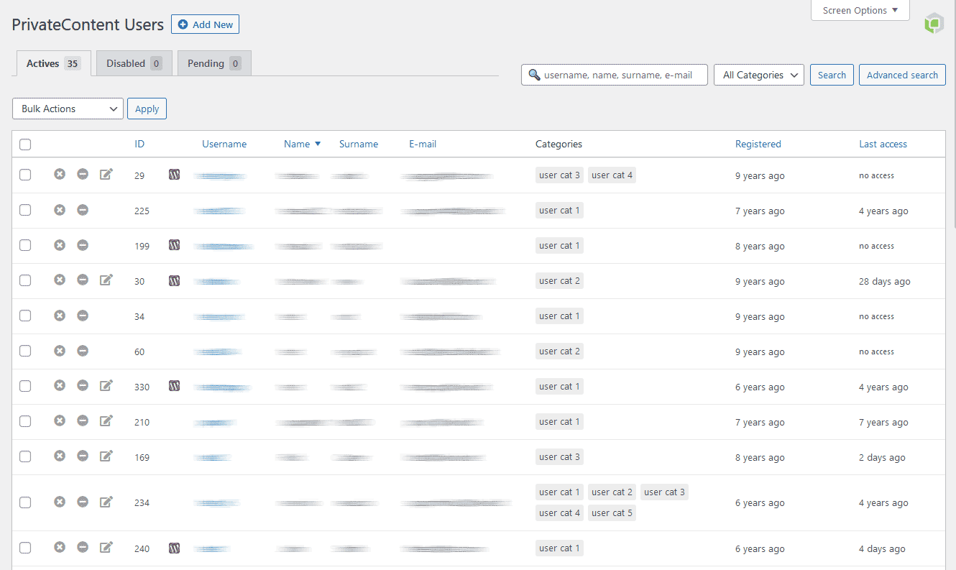The width and height of the screenshot is (956, 570).
Task: Sort by Username column header
Action: 224,144
